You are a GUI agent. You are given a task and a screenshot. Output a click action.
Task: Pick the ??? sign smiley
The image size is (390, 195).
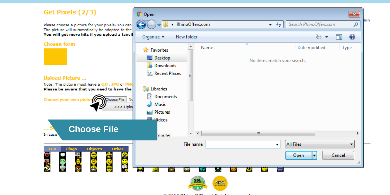(x=125, y=168)
